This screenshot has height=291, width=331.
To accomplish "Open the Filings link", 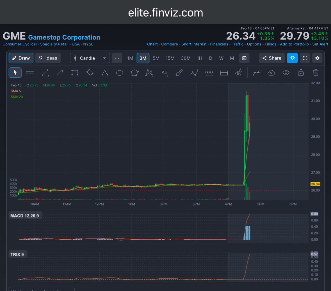I will pos(271,44).
